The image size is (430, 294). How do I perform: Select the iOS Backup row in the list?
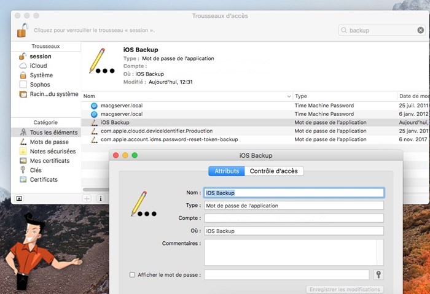(255, 123)
